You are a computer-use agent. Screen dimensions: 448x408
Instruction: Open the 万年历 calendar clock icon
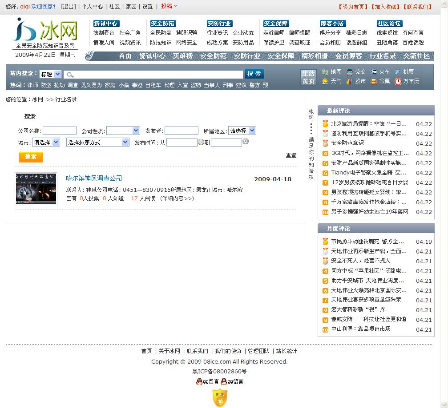[x=398, y=82]
